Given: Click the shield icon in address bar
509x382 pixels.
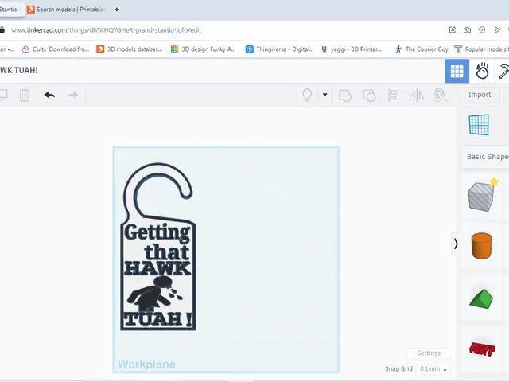Looking at the screenshot, I should click(x=482, y=30).
